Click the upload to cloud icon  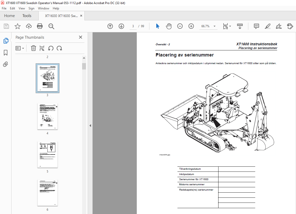point(29,26)
